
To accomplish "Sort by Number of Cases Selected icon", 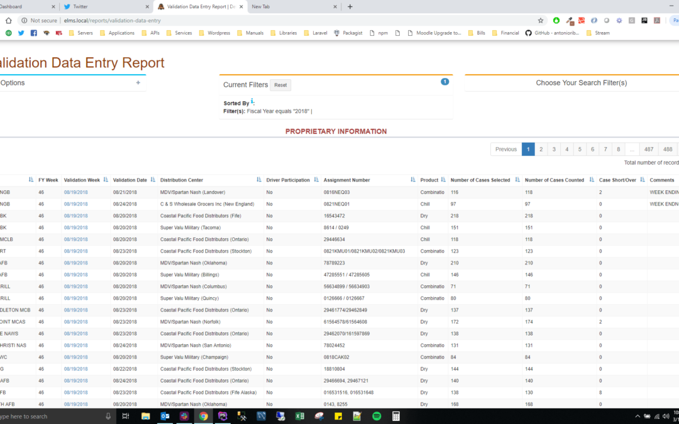I will (517, 180).
